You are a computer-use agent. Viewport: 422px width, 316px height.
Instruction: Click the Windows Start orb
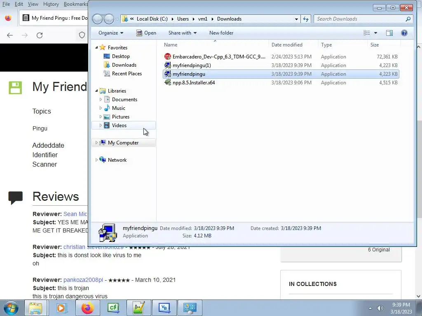click(x=11, y=308)
